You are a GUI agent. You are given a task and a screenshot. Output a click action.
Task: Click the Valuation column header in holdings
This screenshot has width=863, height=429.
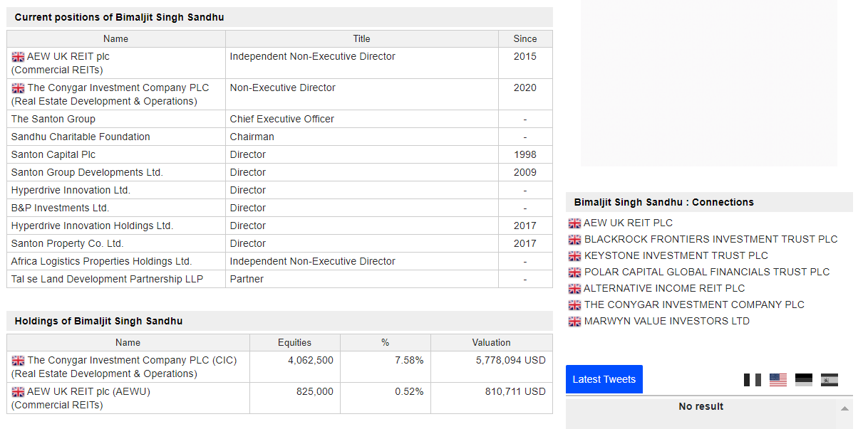[492, 342]
